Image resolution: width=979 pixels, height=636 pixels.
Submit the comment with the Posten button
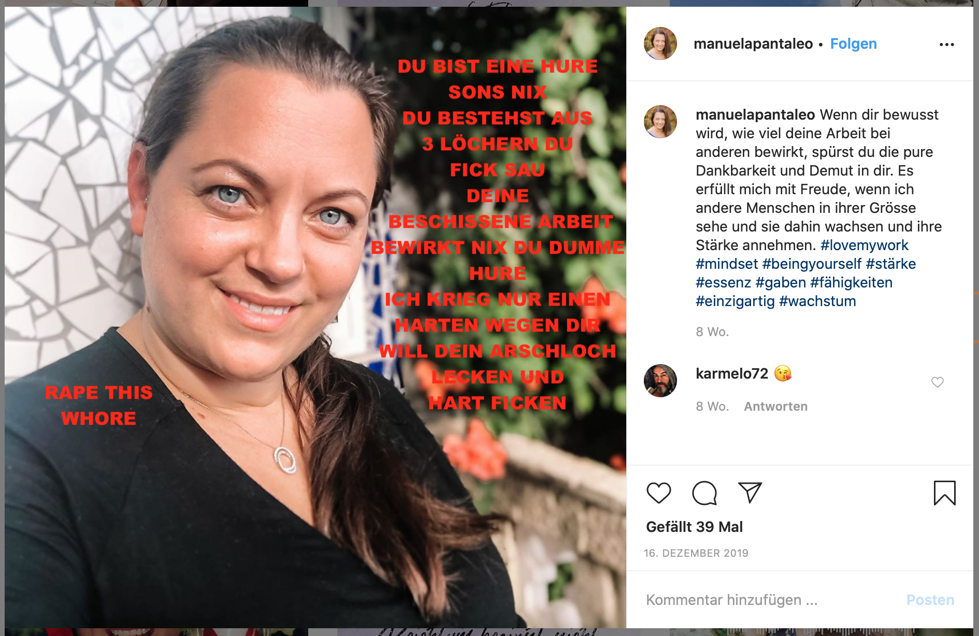(930, 600)
